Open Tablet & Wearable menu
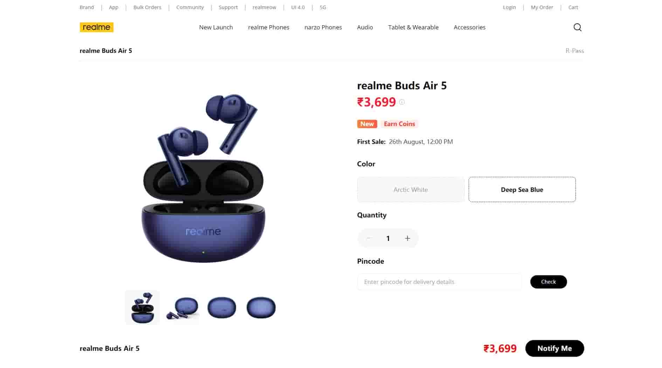Screen dimensions: 662x368 (x=413, y=27)
